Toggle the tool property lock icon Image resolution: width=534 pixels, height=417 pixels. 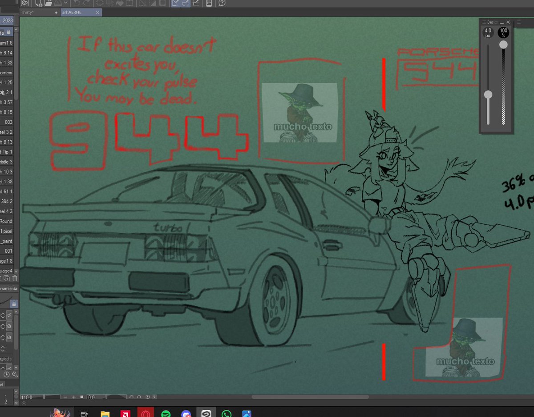coord(14,304)
